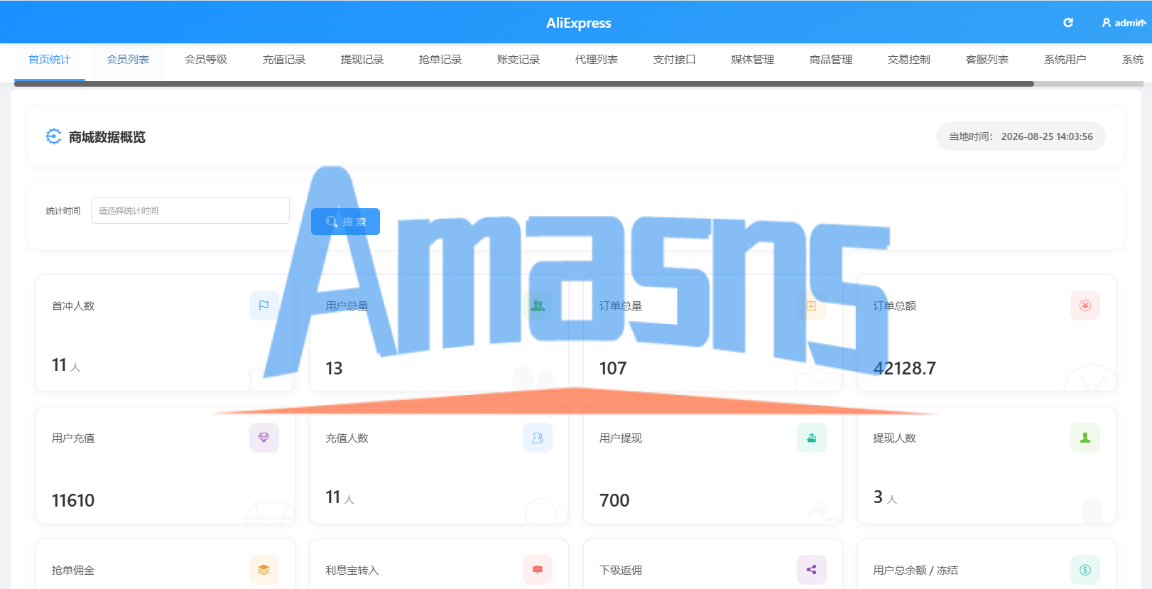Viewport: 1152px width, 589px height.
Task: Open the admin user menu
Action: [x=1124, y=23]
